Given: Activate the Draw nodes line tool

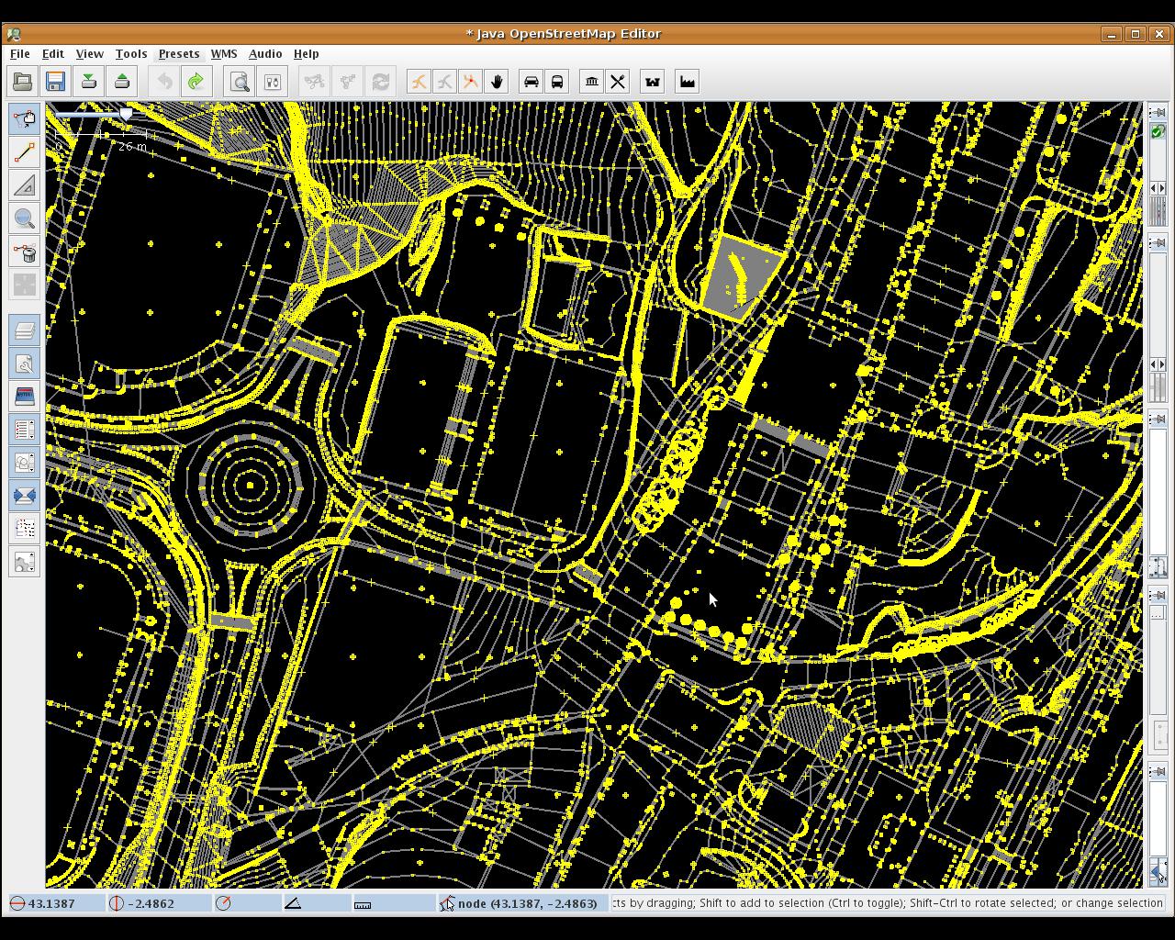Looking at the screenshot, I should [25, 151].
